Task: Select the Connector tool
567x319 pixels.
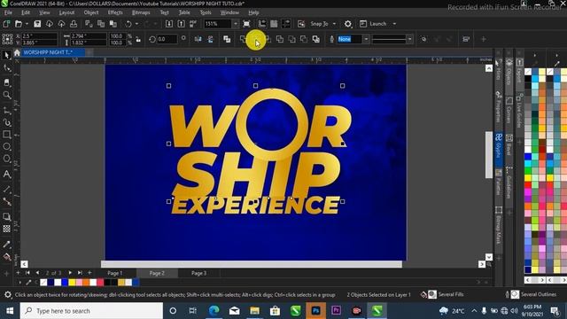Action: pyautogui.click(x=6, y=201)
